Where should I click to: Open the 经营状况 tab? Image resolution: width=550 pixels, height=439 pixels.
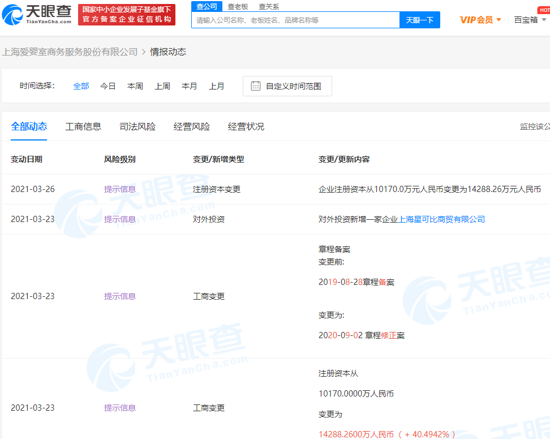[x=246, y=126]
